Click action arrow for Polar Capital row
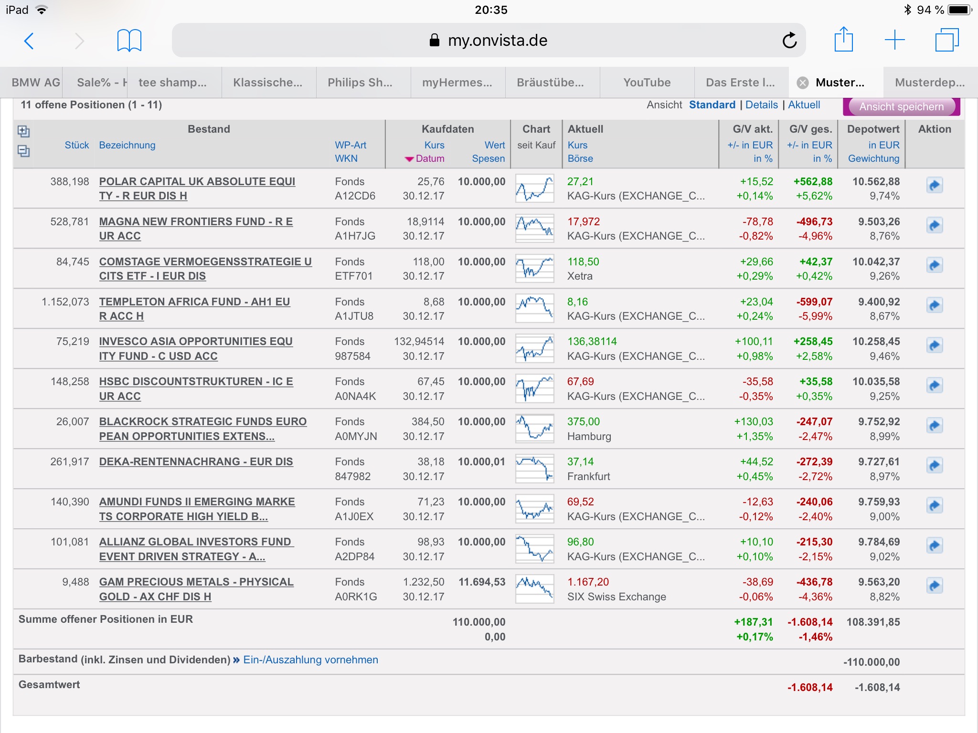 (x=935, y=185)
